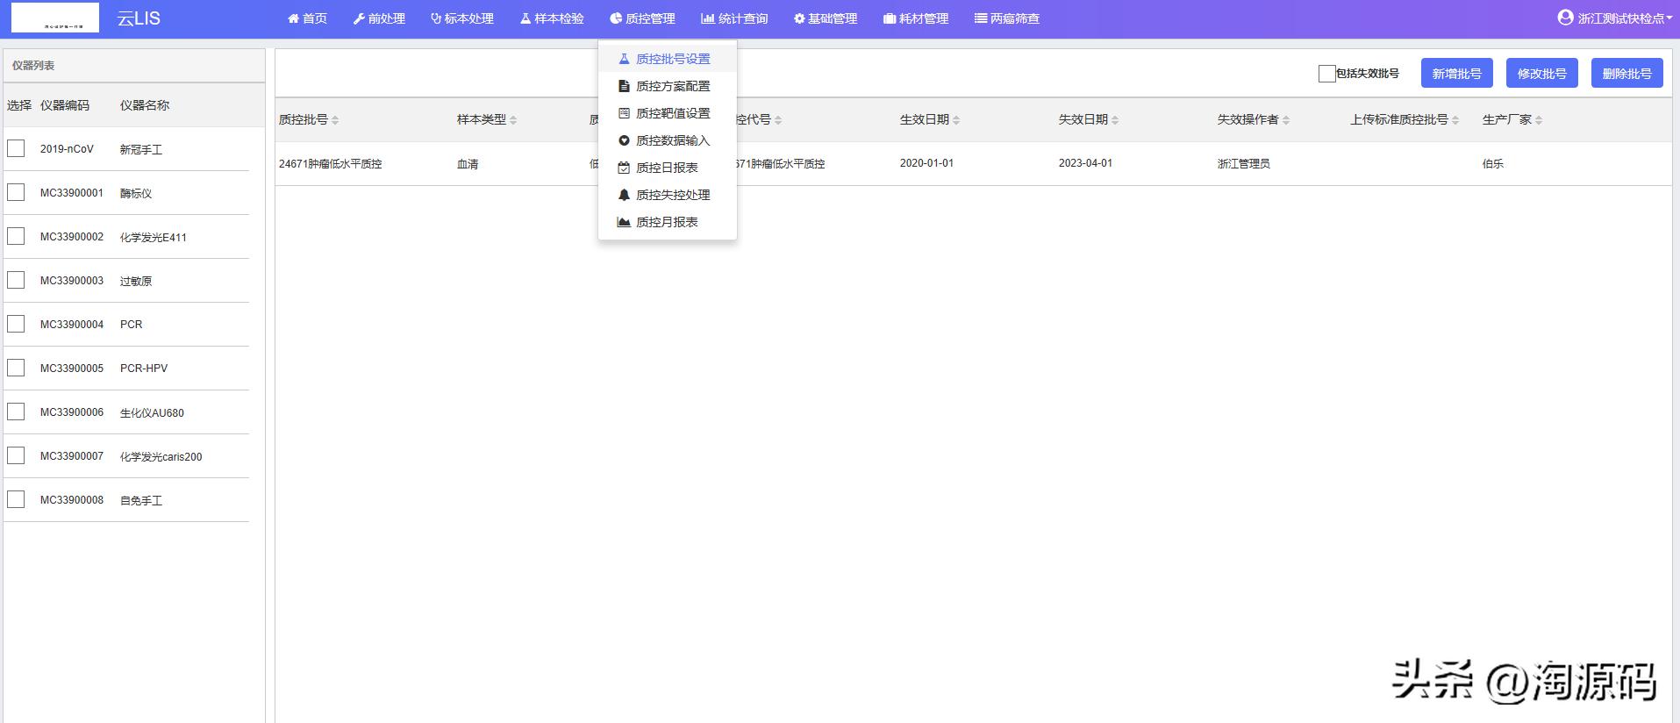Viewport: 1680px width, 723px height.
Task: Click the bar chart icon beside 统计查询
Action: click(708, 18)
